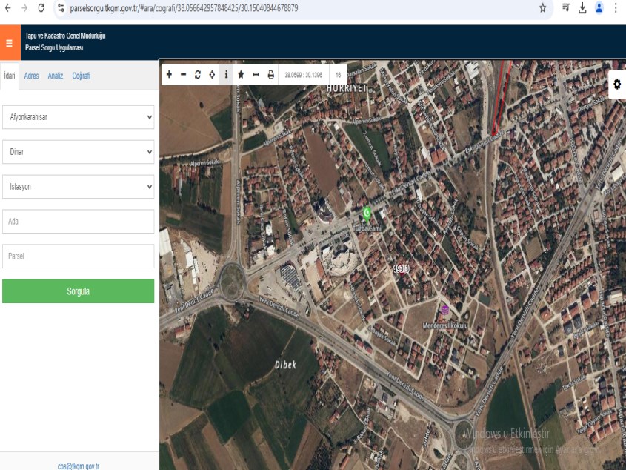Zoom in with the plus icon

tap(169, 75)
